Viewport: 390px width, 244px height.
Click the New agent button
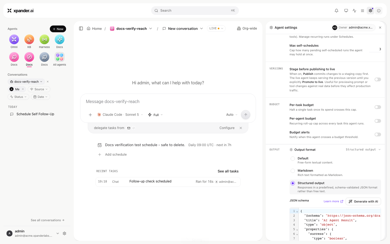tap(58, 29)
